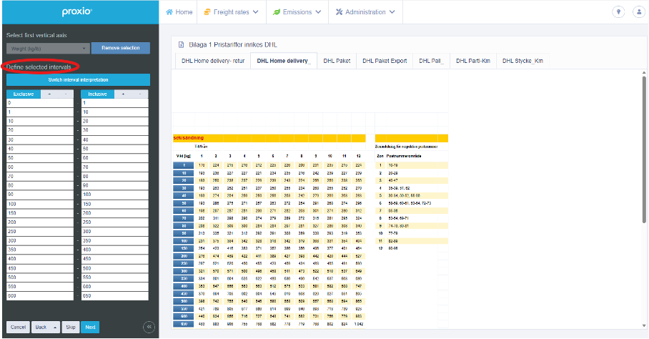Screen dimensions: 649x339
Task: Click the Inclusive field with value 400
Action: [x=114, y=250]
